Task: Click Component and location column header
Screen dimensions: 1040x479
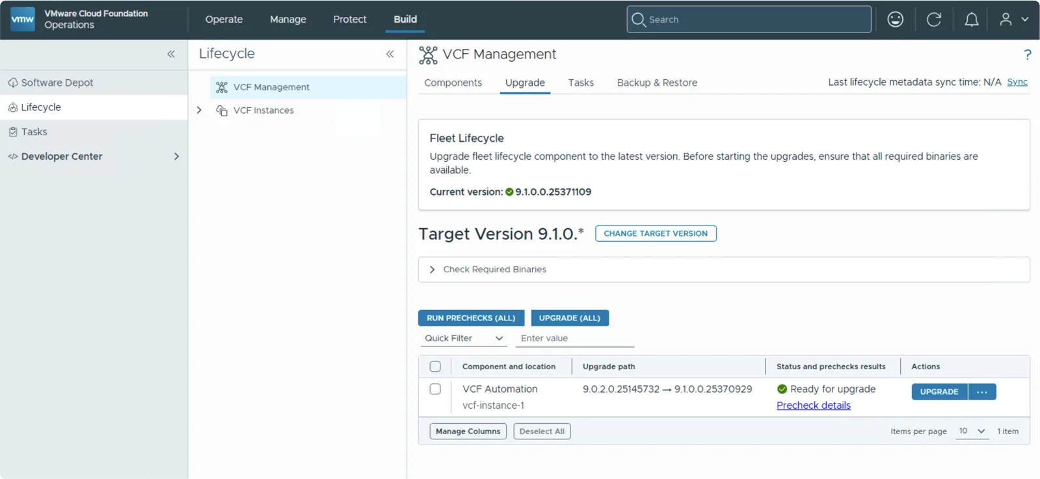Action: pyautogui.click(x=509, y=367)
